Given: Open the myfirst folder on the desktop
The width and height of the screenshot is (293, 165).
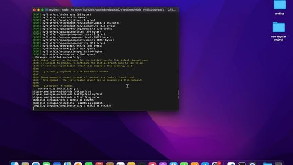Looking at the screenshot, I should click(280, 5).
